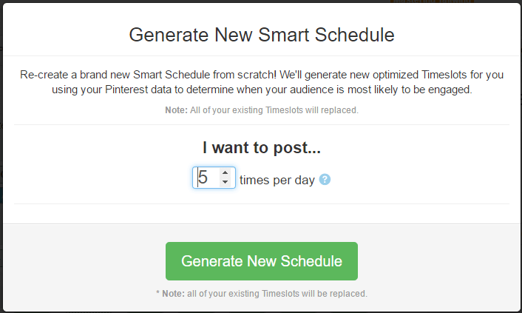Decrease posts per day with down arrow
This screenshot has width=522, height=313.
(225, 182)
